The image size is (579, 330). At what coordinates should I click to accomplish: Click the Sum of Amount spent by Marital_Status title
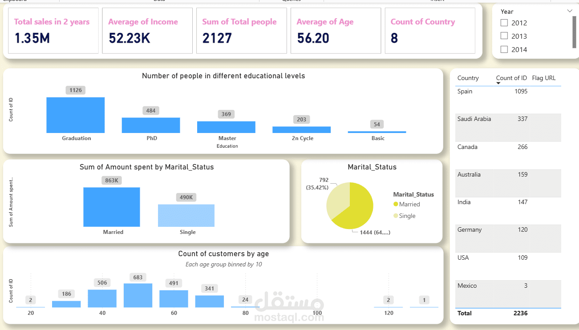(x=147, y=167)
